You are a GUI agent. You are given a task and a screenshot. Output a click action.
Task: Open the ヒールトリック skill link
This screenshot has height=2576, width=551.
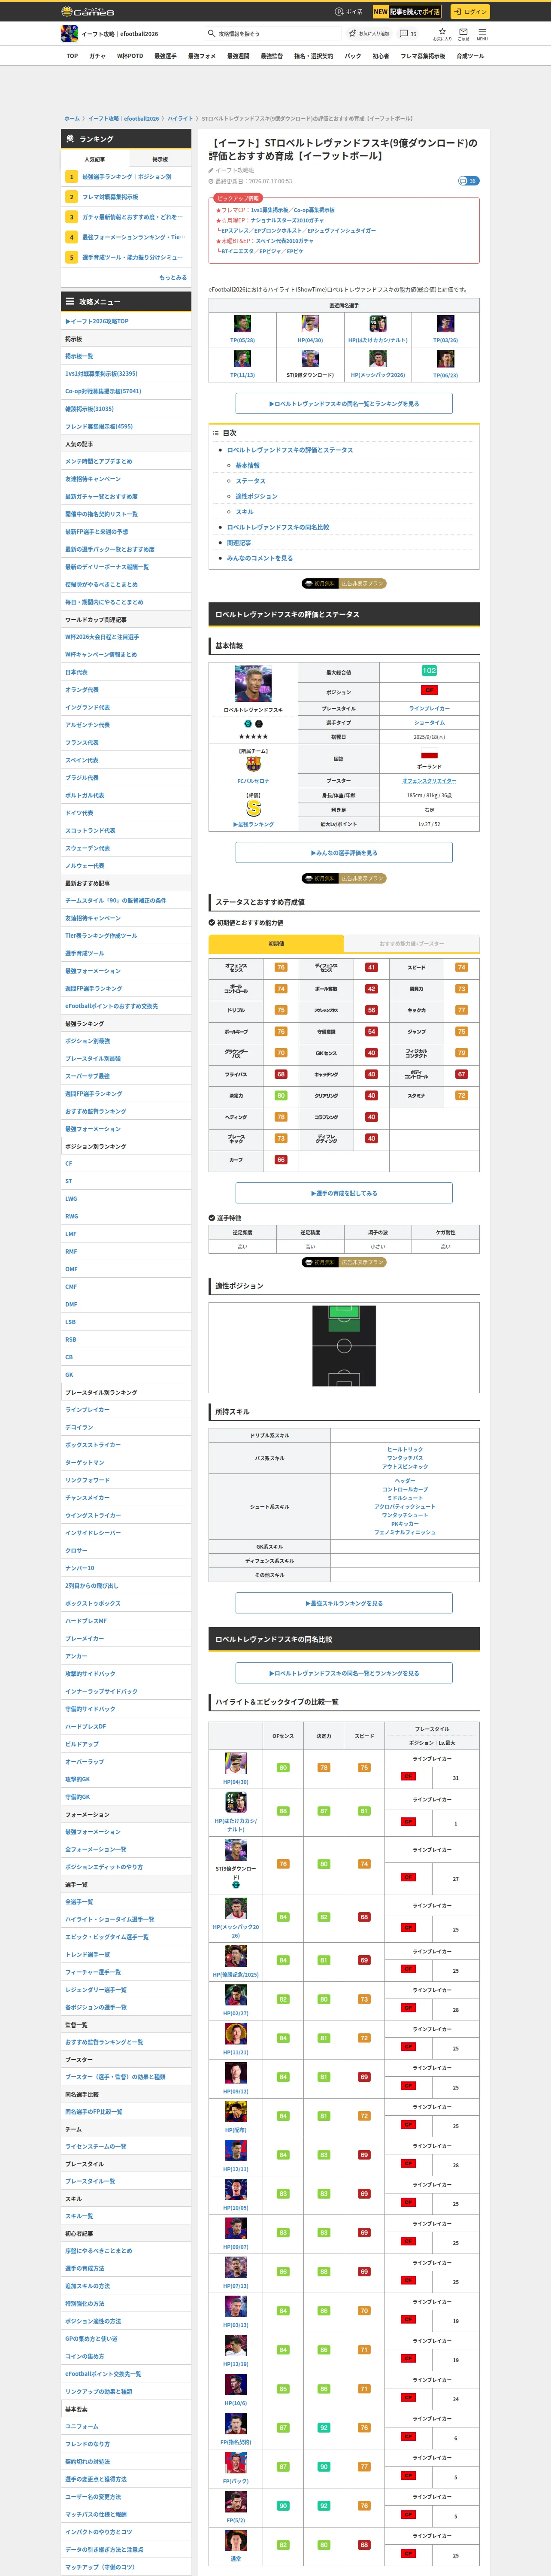(405, 1449)
